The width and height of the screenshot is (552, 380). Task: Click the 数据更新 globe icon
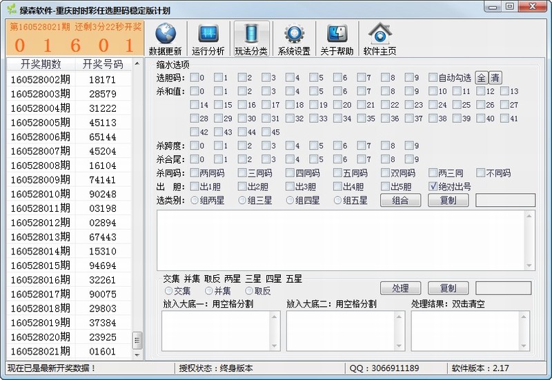pos(165,34)
